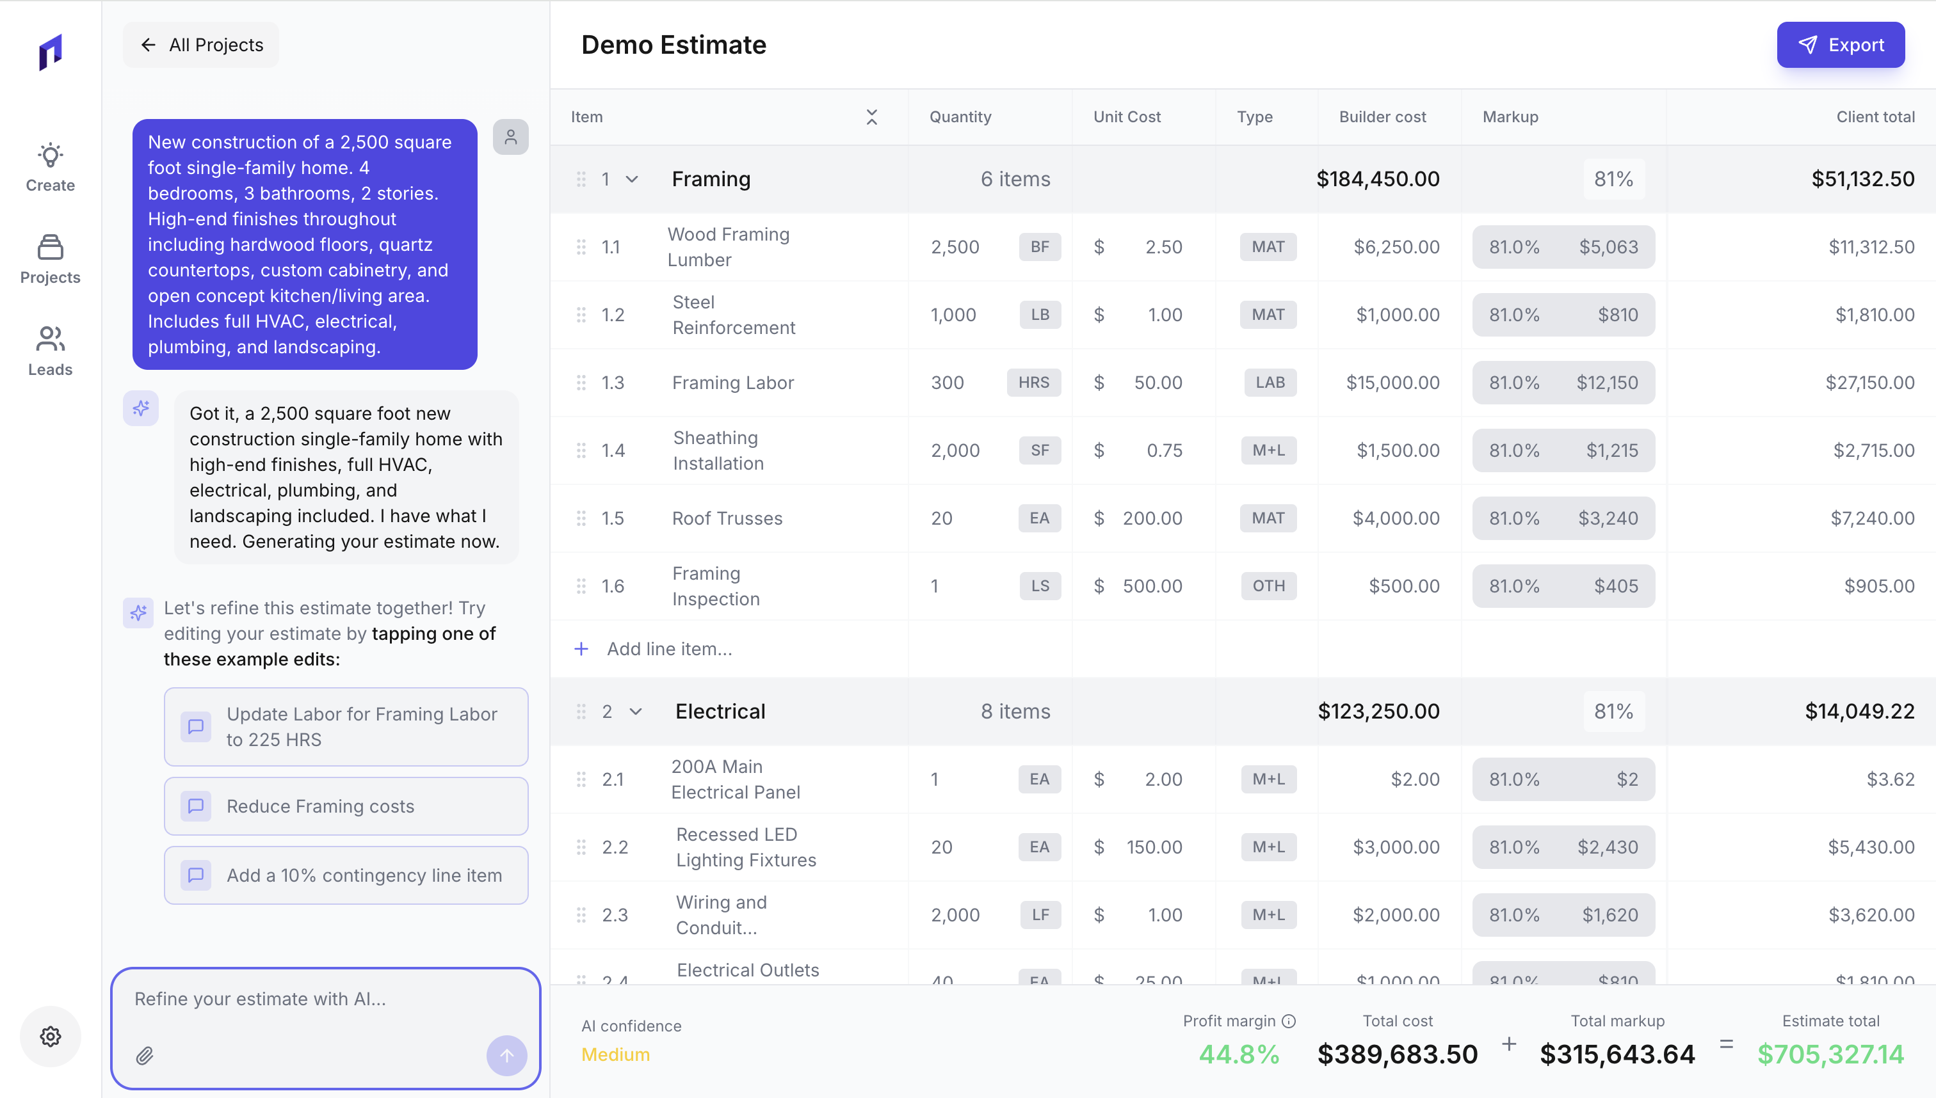Click the attachment paperclip icon
The image size is (1936, 1098).
tap(145, 1055)
